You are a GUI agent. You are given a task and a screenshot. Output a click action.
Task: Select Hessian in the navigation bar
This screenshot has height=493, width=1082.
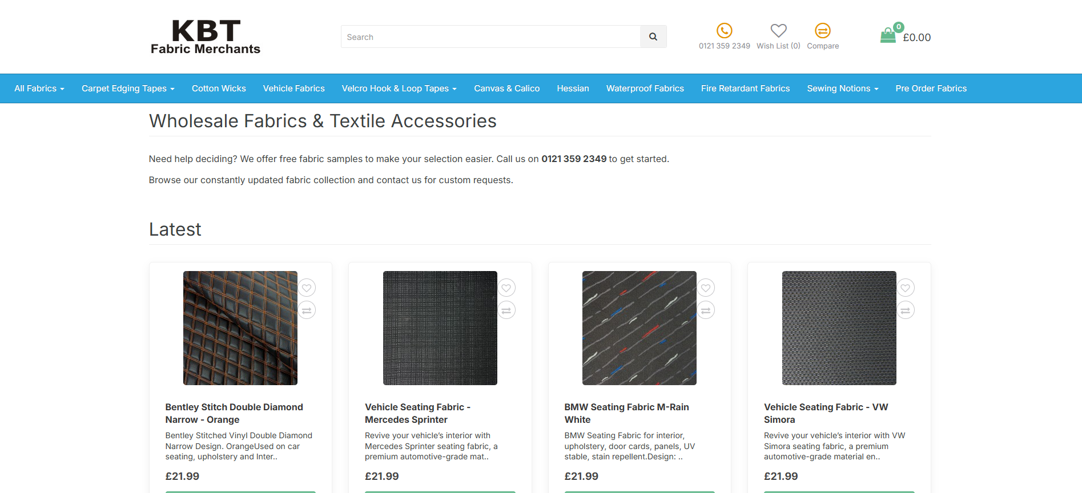click(573, 88)
